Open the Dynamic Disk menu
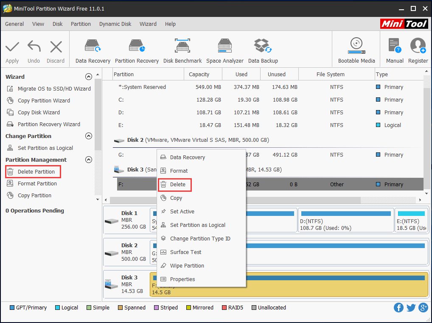 [115, 24]
